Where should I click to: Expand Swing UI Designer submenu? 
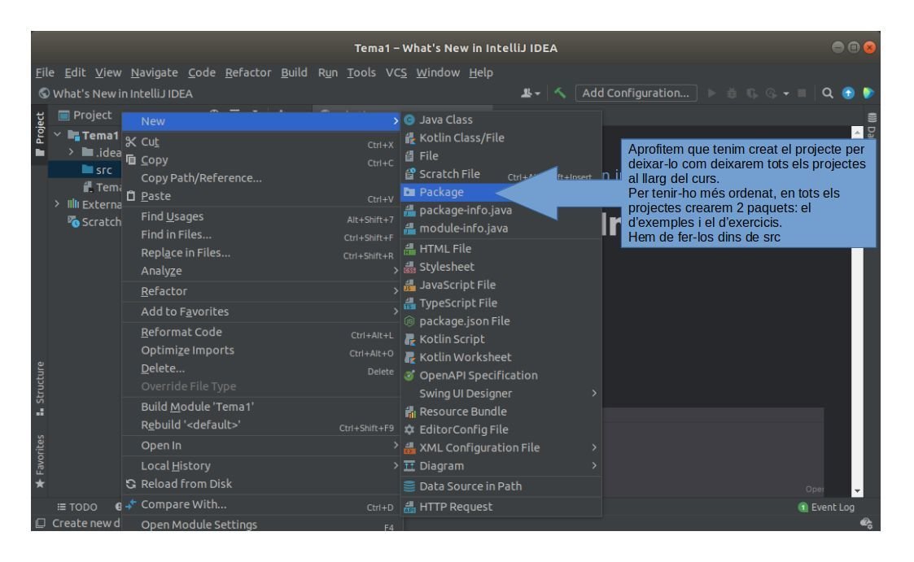[x=501, y=394]
